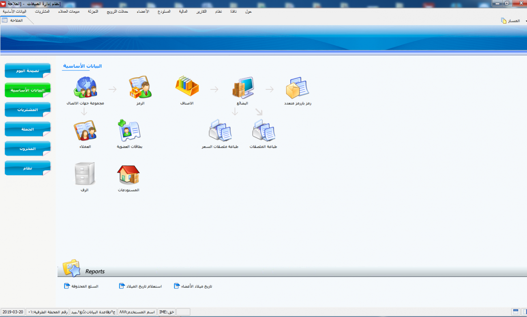Click the نصيحة اليوم sidebar button
Image resolution: width=527 pixels, height=317 pixels.
click(28, 70)
